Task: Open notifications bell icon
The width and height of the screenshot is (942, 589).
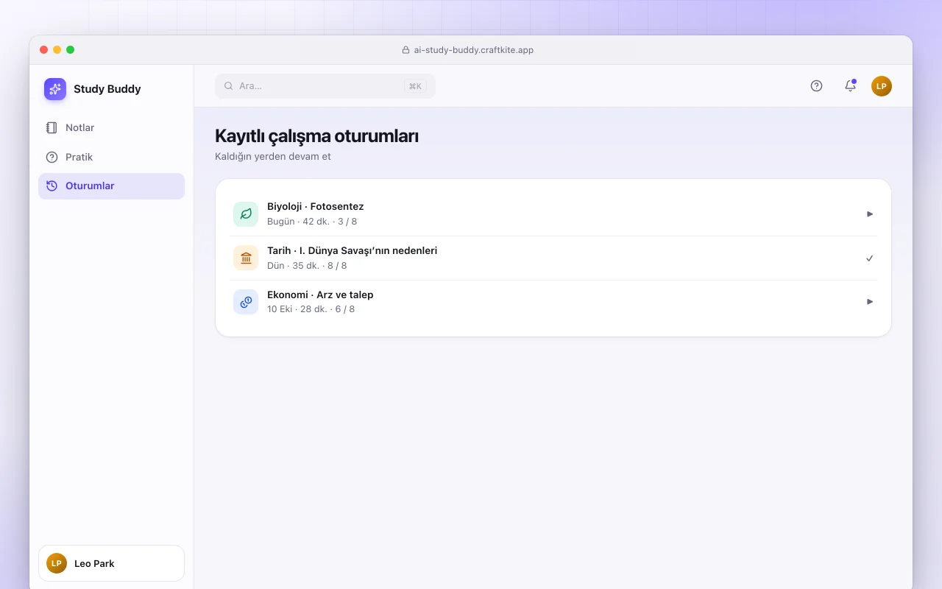Action: coord(850,85)
